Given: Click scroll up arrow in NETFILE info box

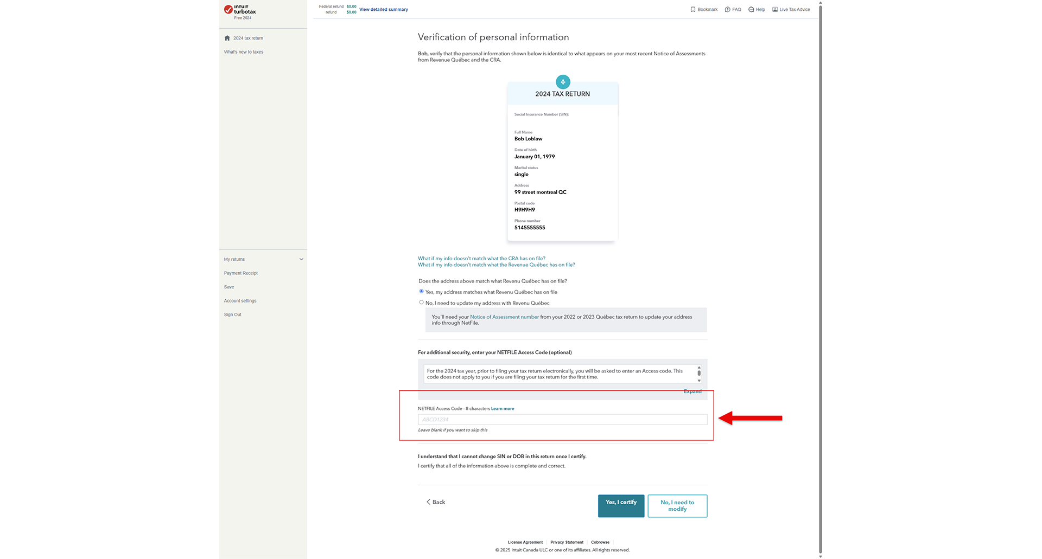Looking at the screenshot, I should 699,368.
